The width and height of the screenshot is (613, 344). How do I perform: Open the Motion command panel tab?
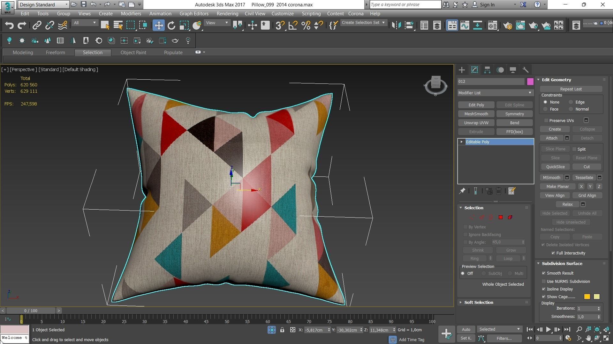[x=500, y=70]
